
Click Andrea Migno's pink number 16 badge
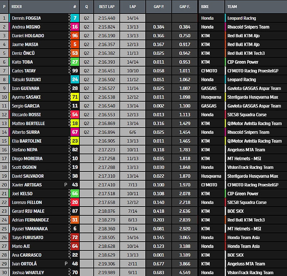coord(75,27)
